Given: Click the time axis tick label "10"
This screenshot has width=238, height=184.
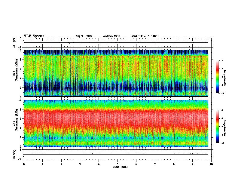Looking at the screenshot, I should 211,164.
